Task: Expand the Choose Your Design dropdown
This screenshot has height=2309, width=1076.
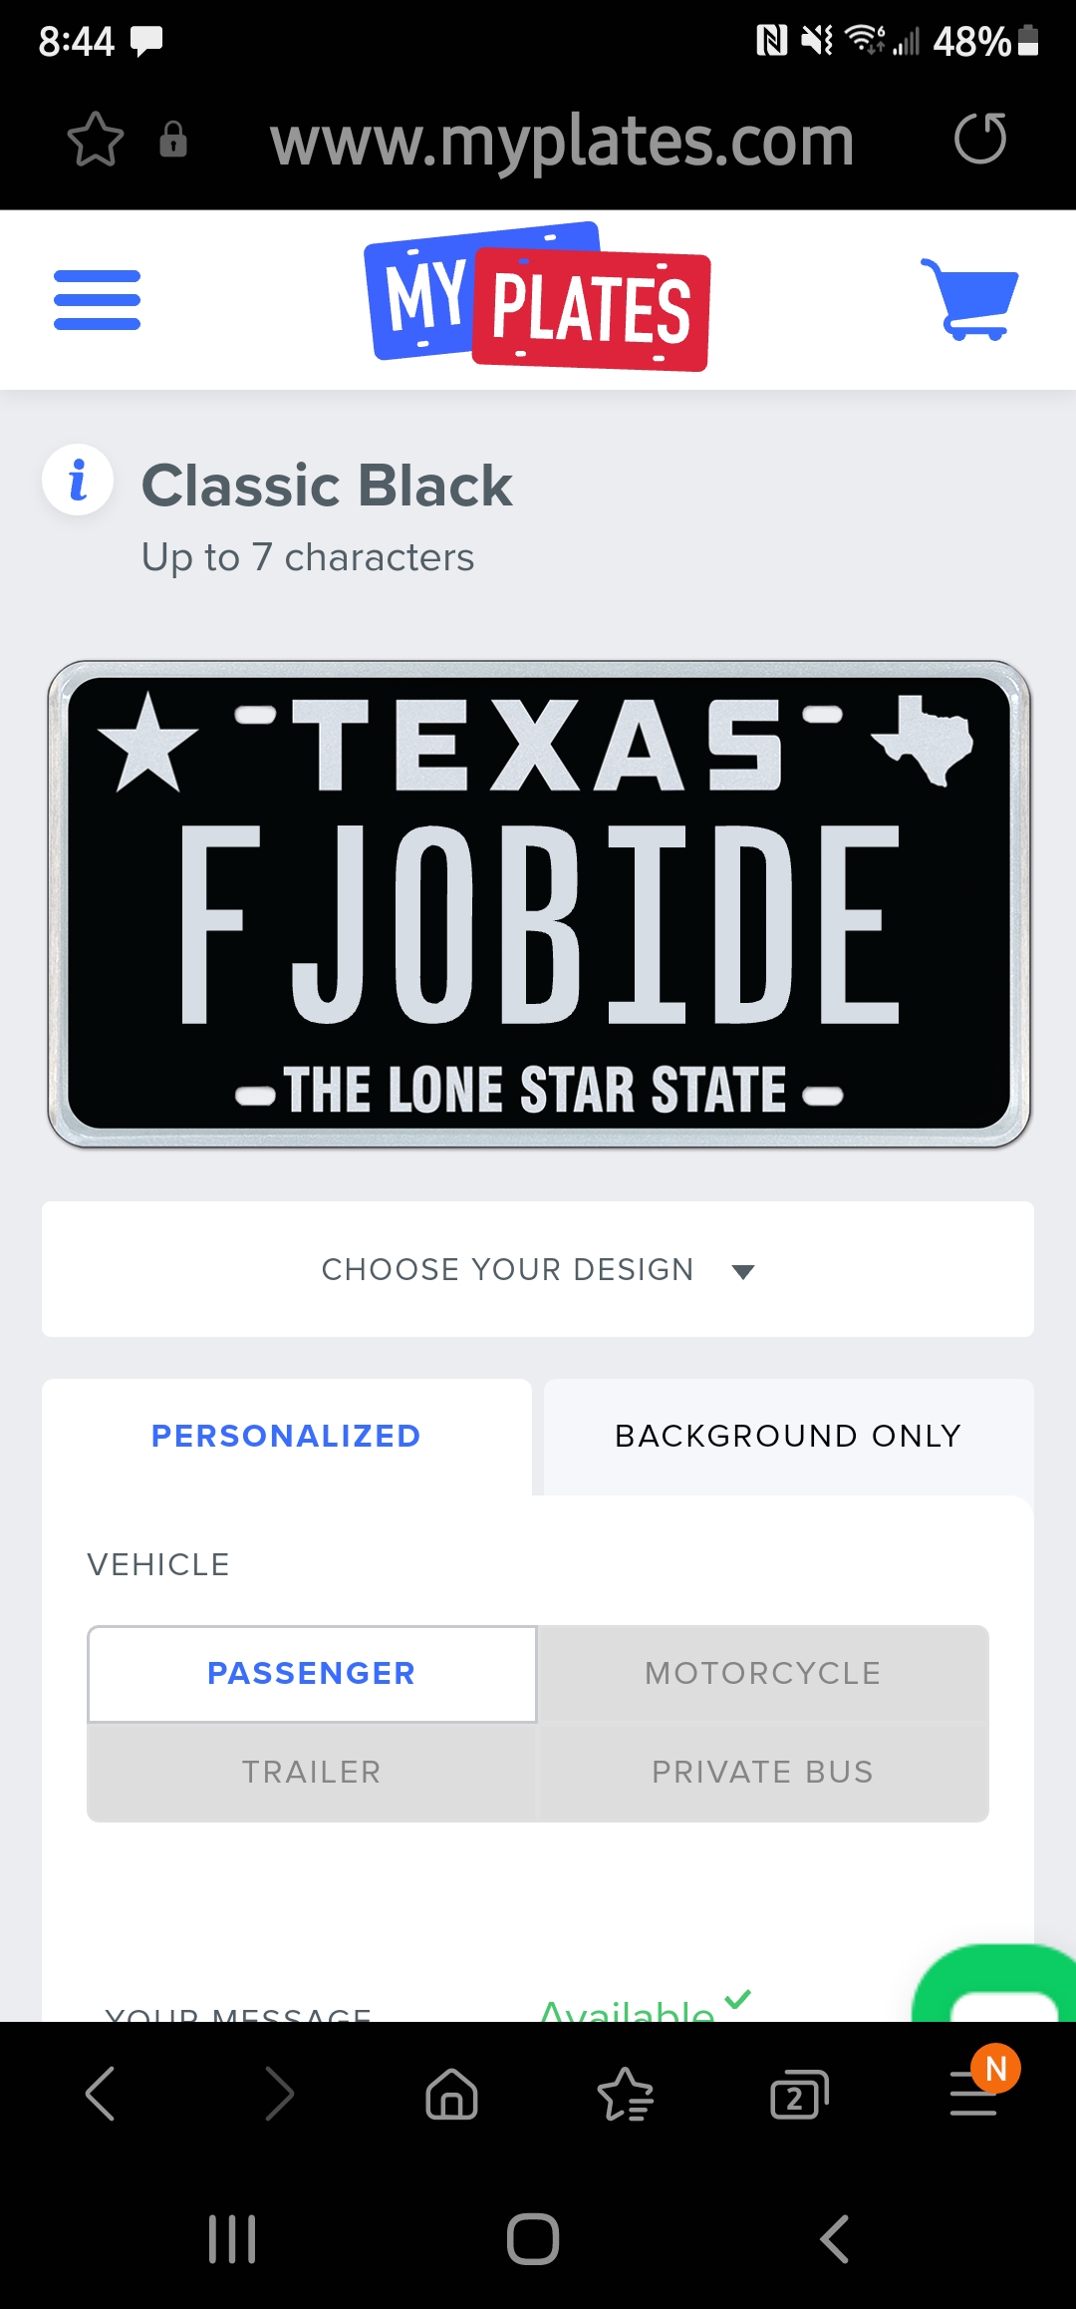Action: click(x=538, y=1269)
